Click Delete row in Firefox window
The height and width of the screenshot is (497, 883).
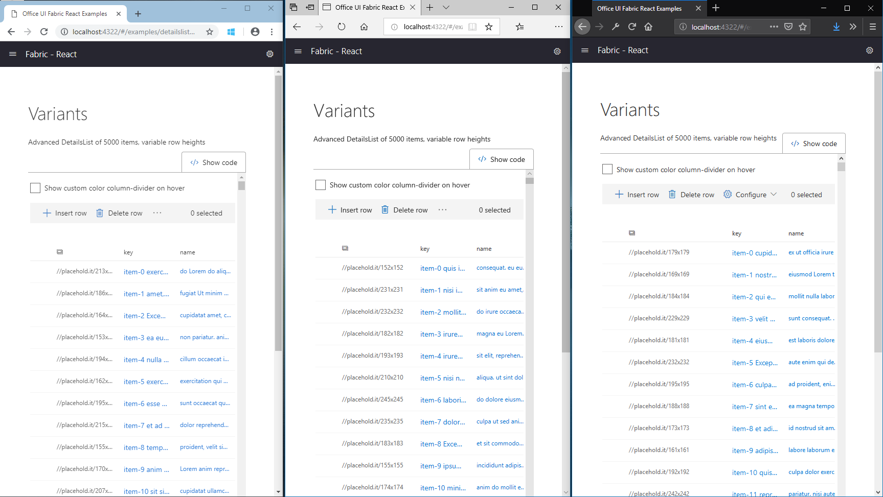click(x=691, y=195)
